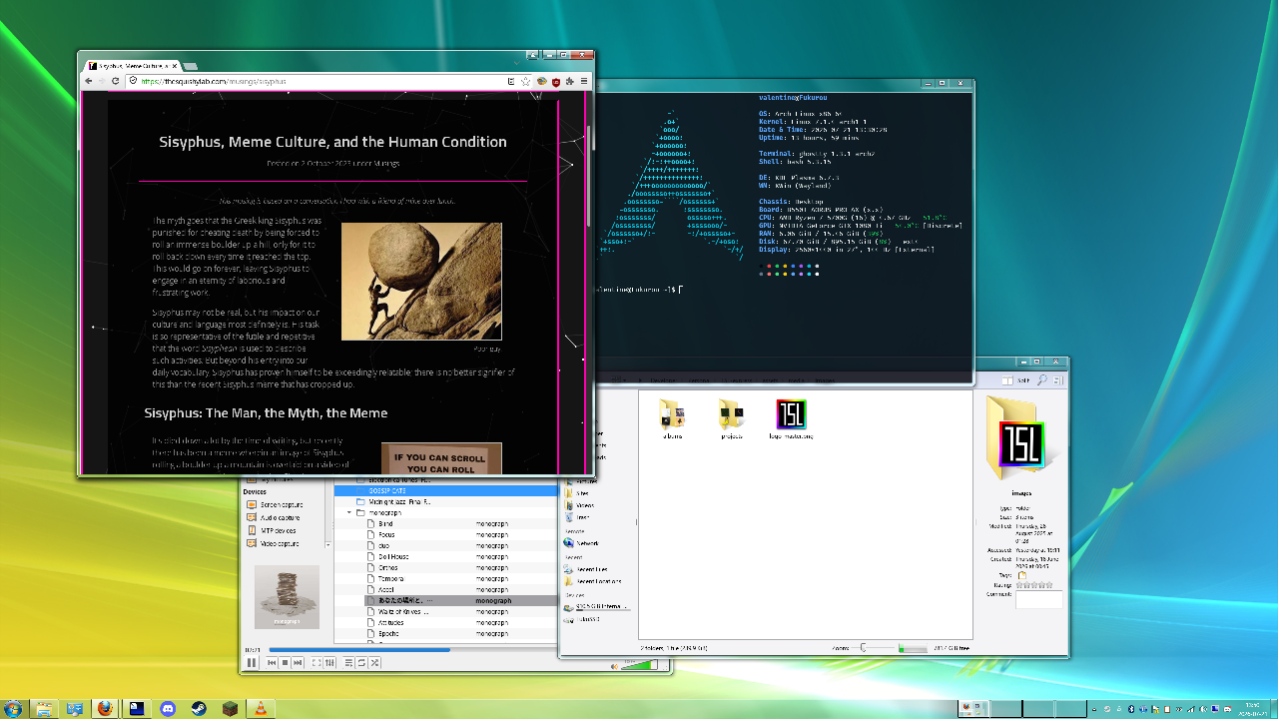
Task: Open Screen capture device in VLC
Action: click(274, 504)
